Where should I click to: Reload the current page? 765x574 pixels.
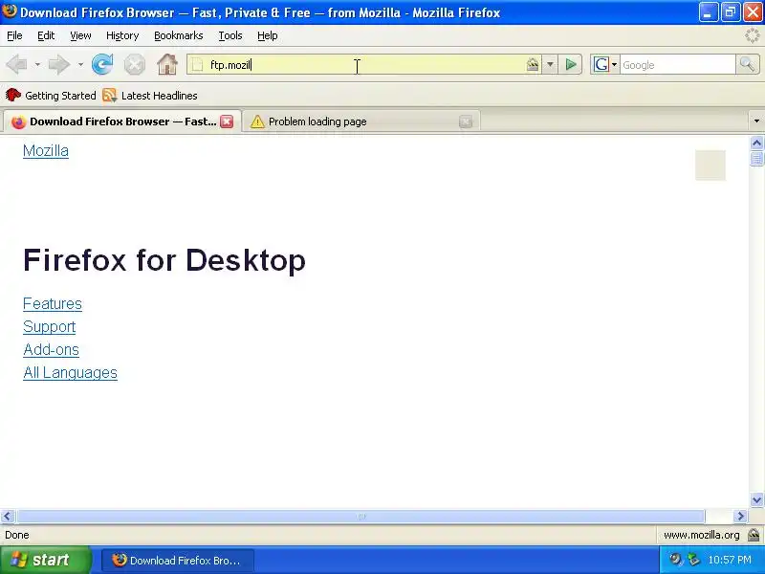[102, 64]
